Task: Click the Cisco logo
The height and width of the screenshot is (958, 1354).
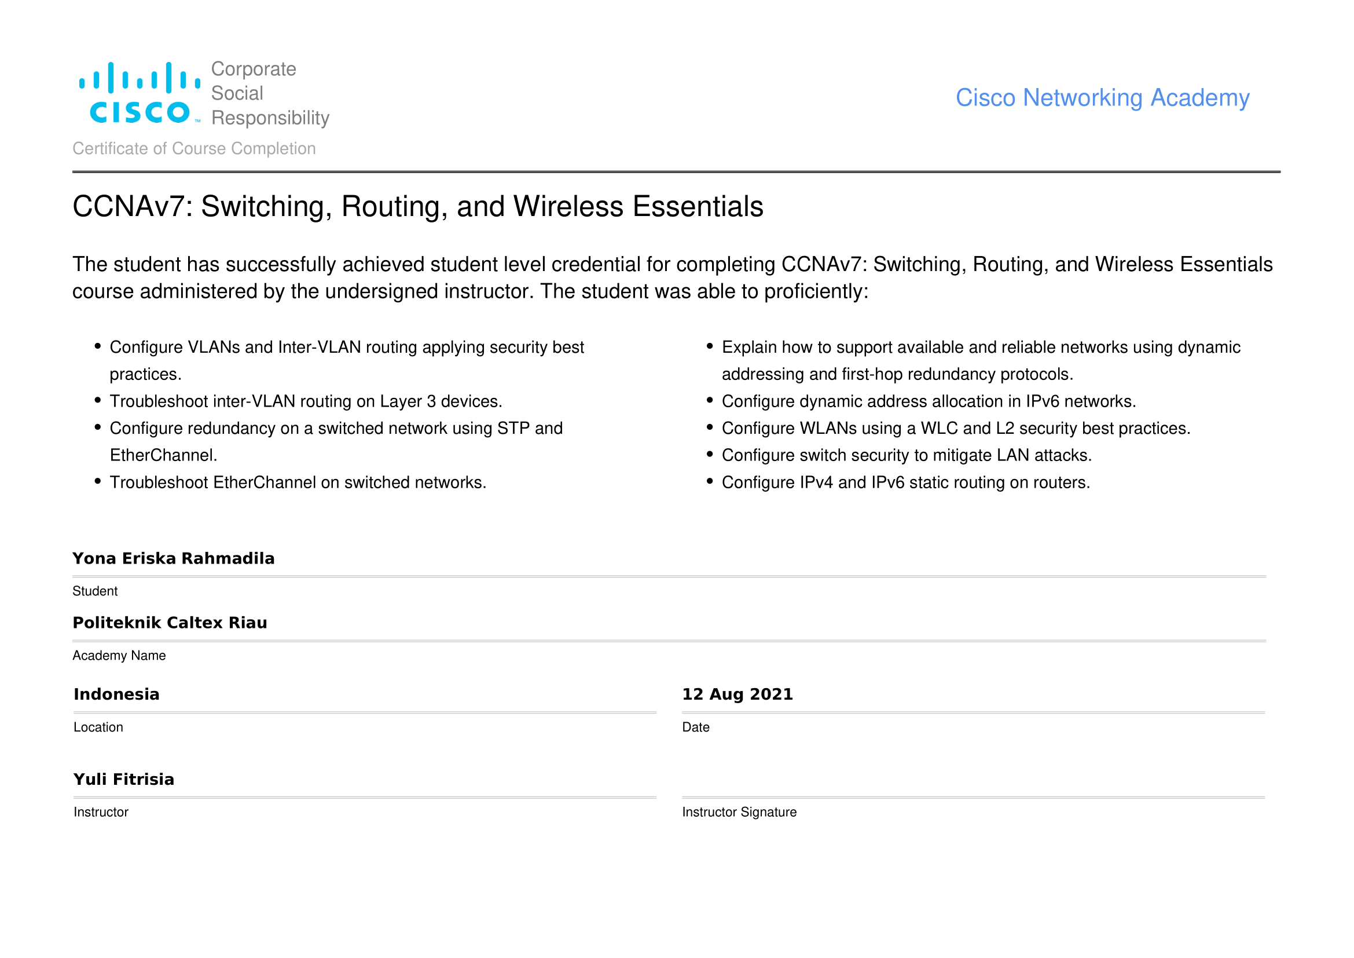Action: click(x=140, y=93)
